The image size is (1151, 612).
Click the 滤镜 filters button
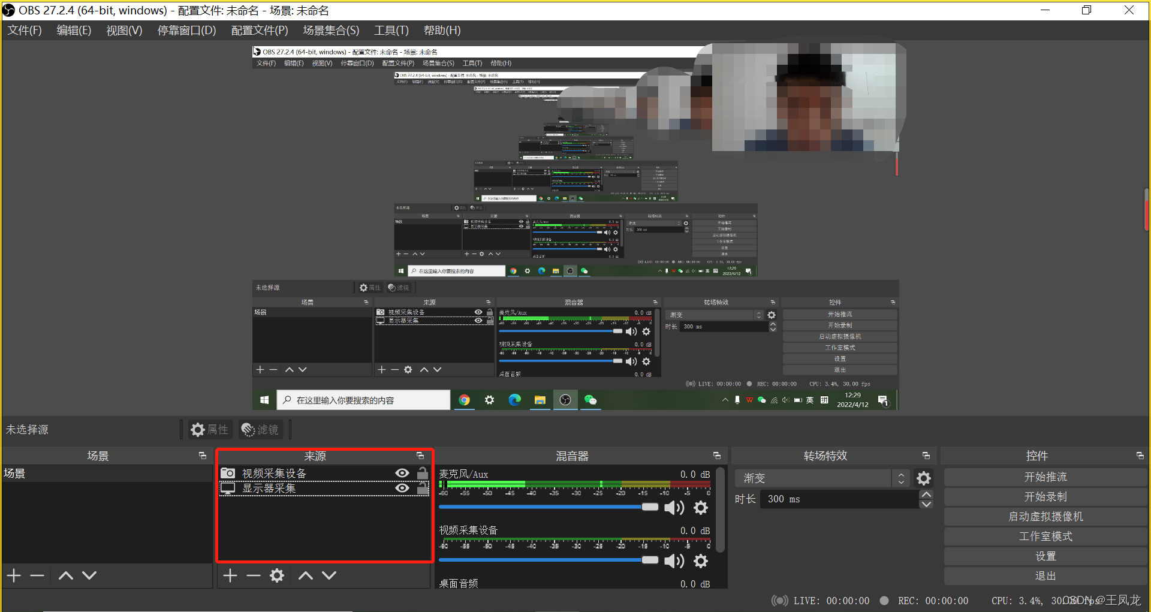pyautogui.click(x=260, y=430)
